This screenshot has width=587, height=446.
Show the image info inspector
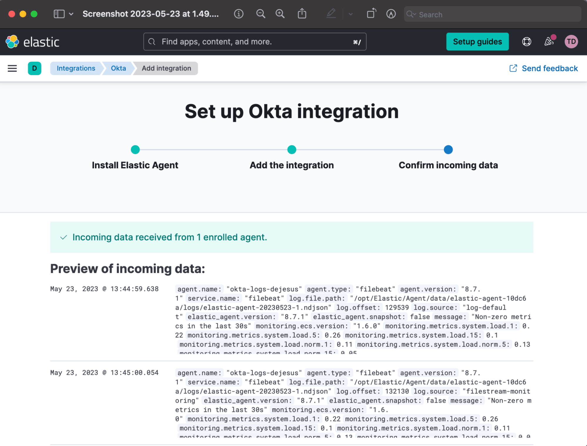[x=238, y=14]
